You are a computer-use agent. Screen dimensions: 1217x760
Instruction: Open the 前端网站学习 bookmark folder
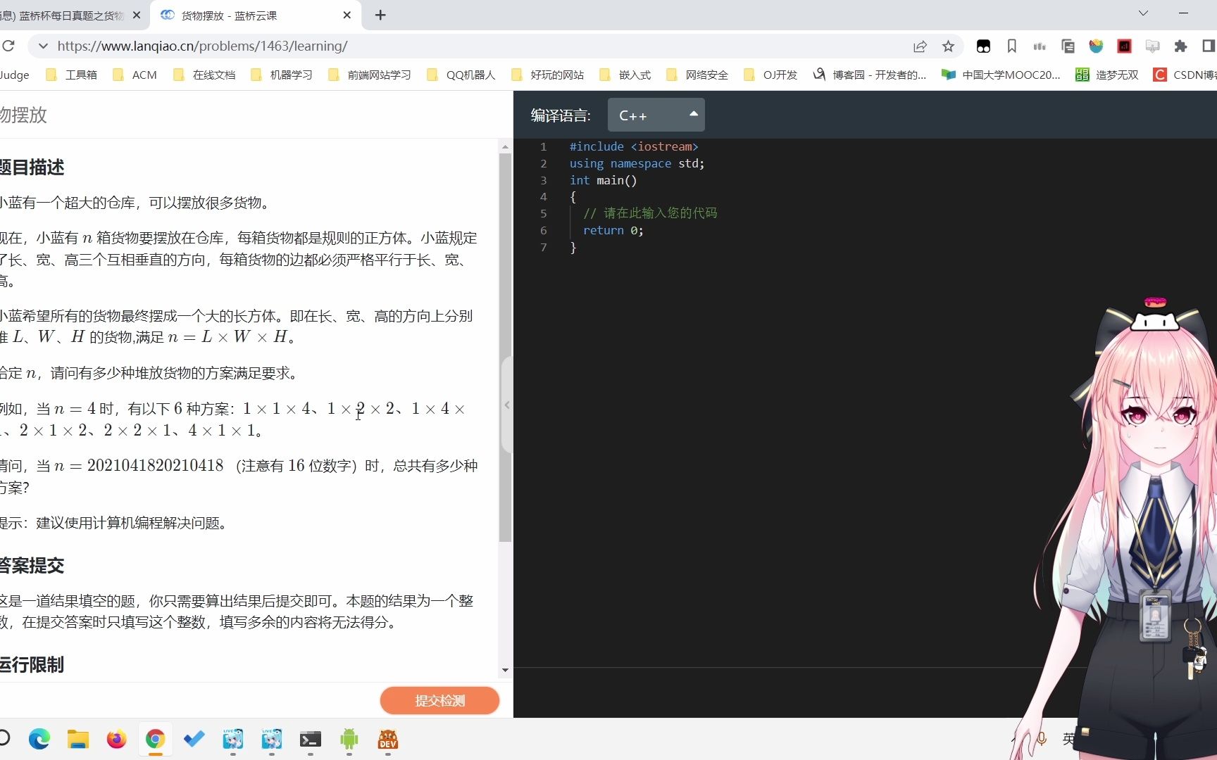coord(370,75)
